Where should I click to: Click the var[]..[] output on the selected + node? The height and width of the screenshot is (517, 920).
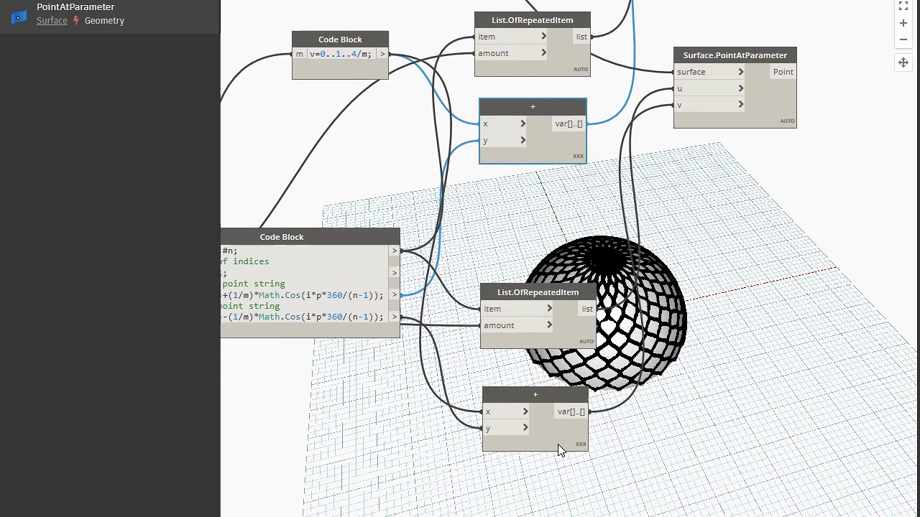569,124
